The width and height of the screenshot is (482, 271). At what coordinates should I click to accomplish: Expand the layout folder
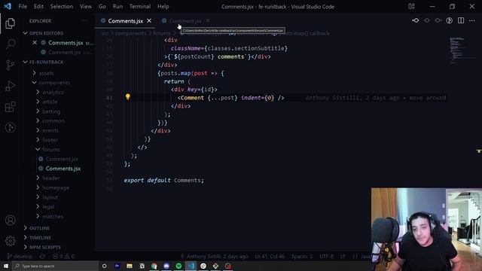pos(50,197)
